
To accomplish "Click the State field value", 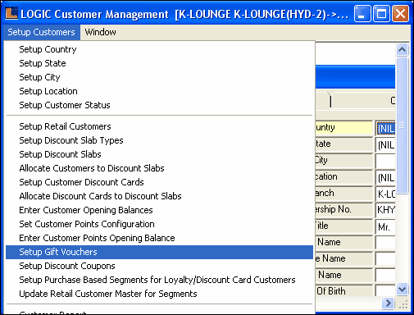I will pos(385,145).
